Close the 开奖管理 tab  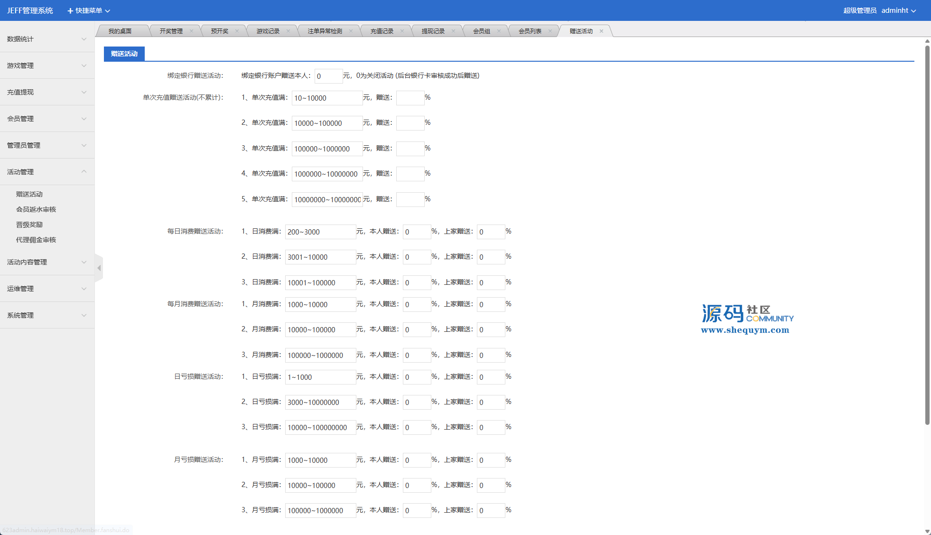191,31
